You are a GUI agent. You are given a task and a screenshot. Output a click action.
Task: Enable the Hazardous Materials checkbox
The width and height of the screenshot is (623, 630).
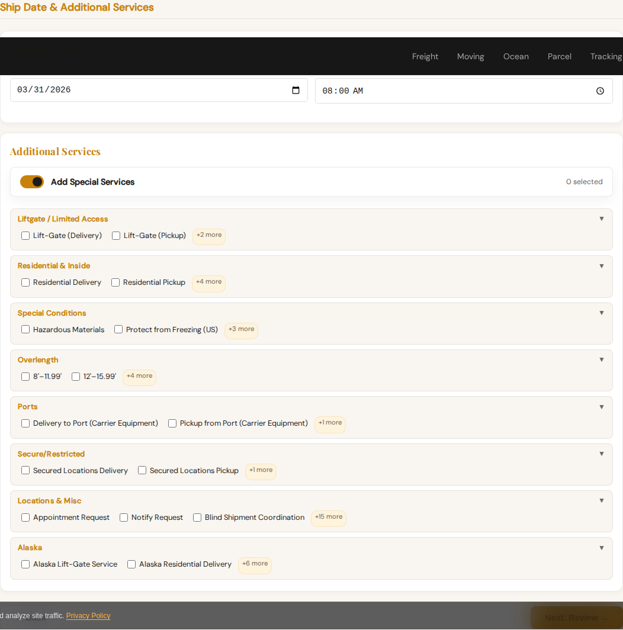pos(25,330)
